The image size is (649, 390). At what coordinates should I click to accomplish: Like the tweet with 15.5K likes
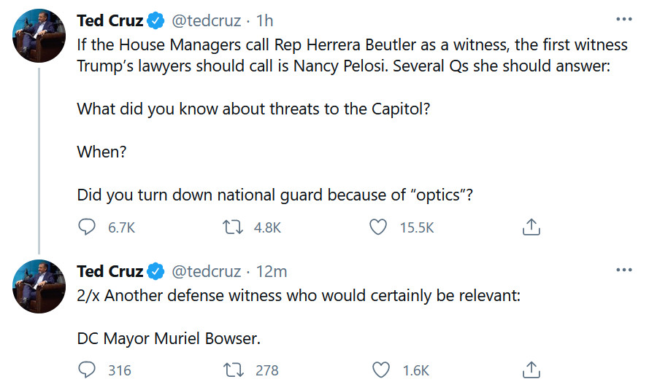click(x=377, y=227)
